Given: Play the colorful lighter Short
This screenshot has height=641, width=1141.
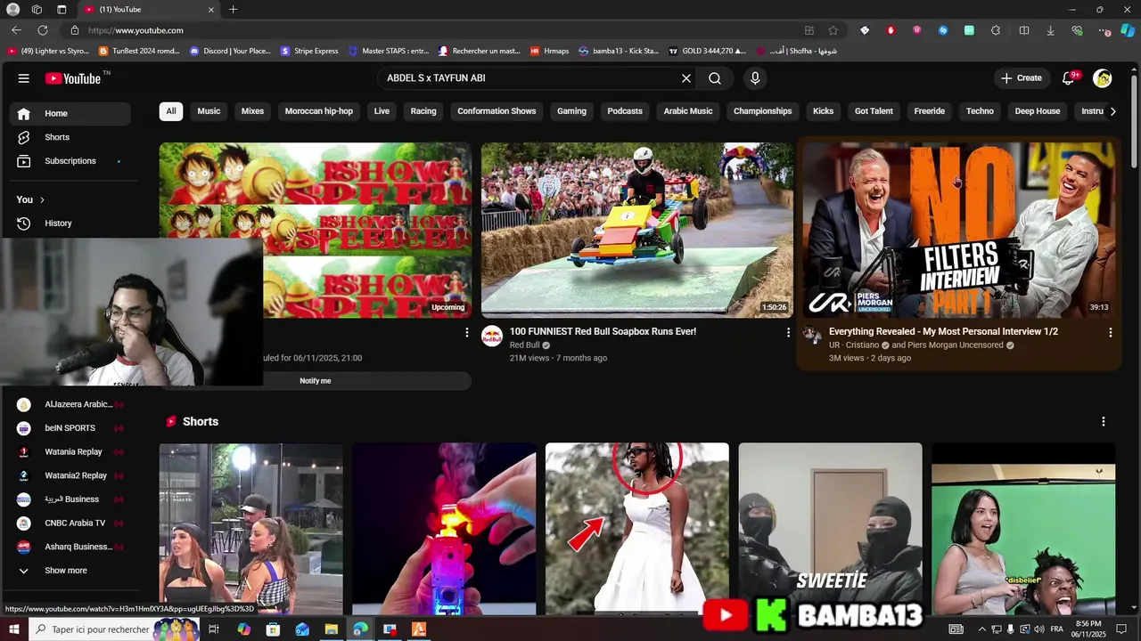Looking at the screenshot, I should click(444, 529).
